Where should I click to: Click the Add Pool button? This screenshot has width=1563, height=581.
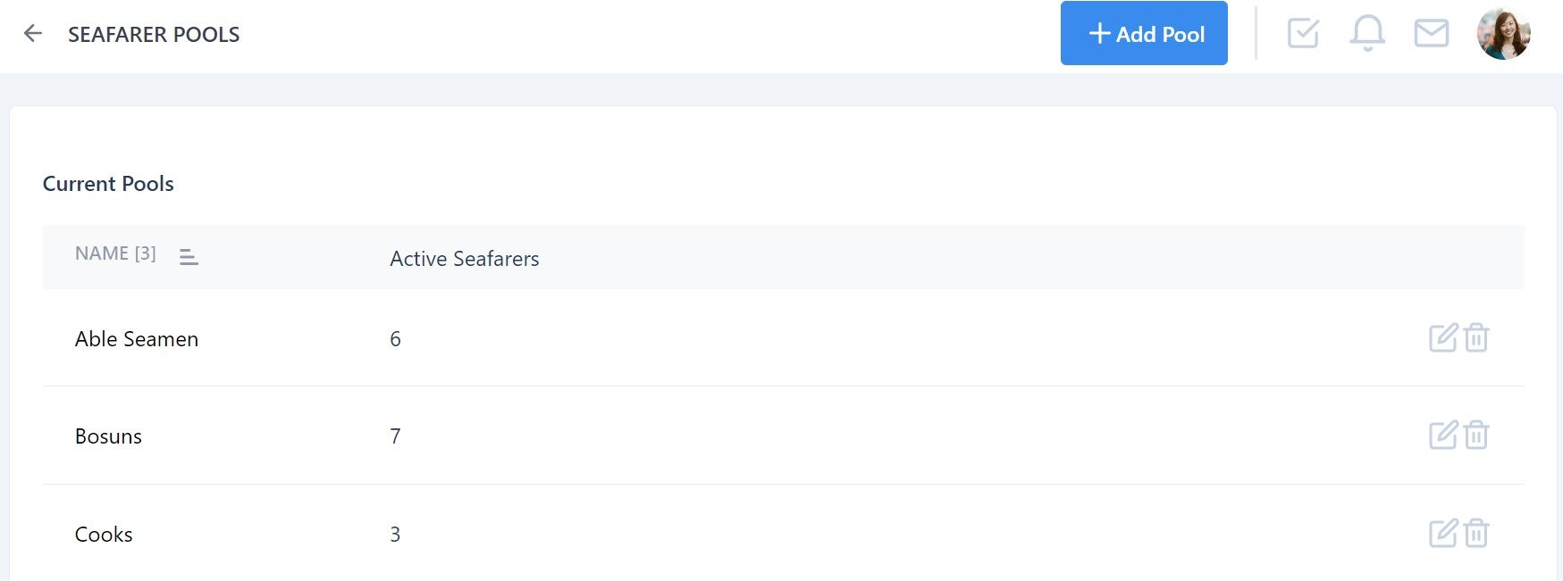point(1144,33)
